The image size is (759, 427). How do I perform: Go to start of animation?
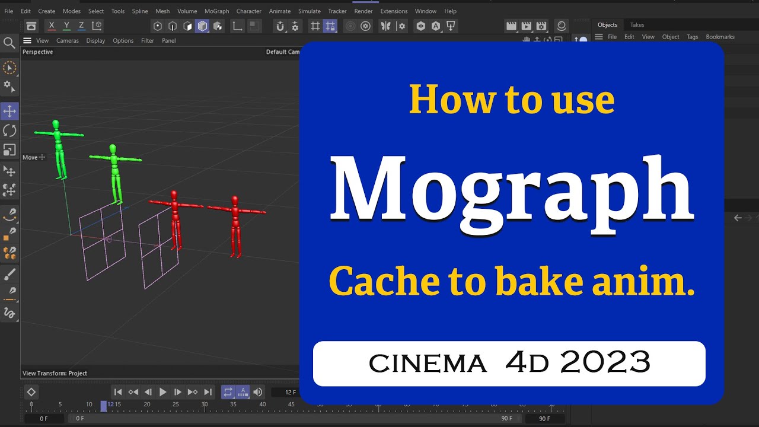click(x=118, y=392)
